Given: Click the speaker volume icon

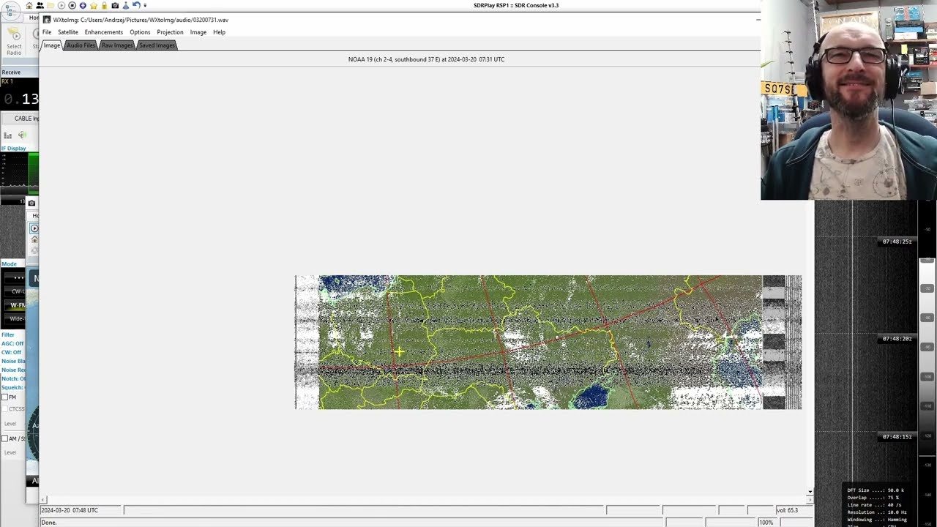Looking at the screenshot, I should [x=22, y=135].
